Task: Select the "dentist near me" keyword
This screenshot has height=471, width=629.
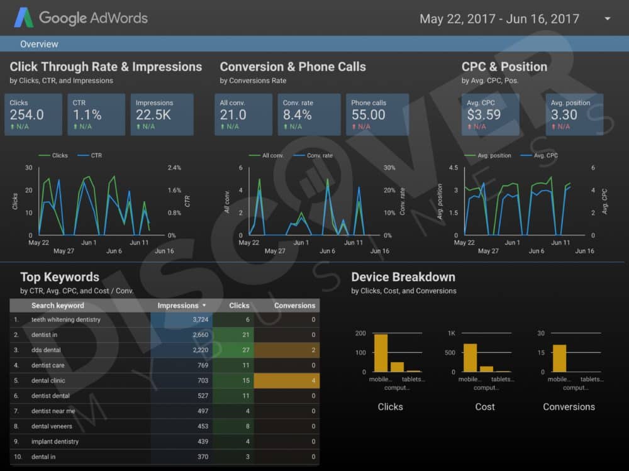Action: [x=53, y=411]
